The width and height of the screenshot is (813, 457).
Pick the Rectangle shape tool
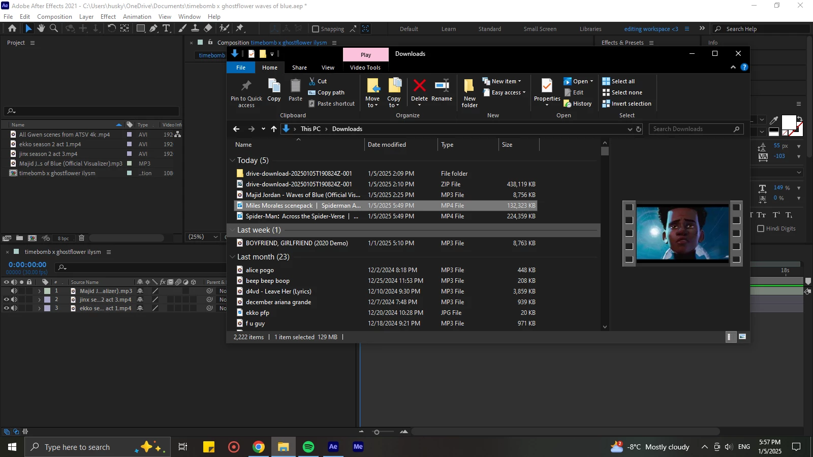point(141,28)
